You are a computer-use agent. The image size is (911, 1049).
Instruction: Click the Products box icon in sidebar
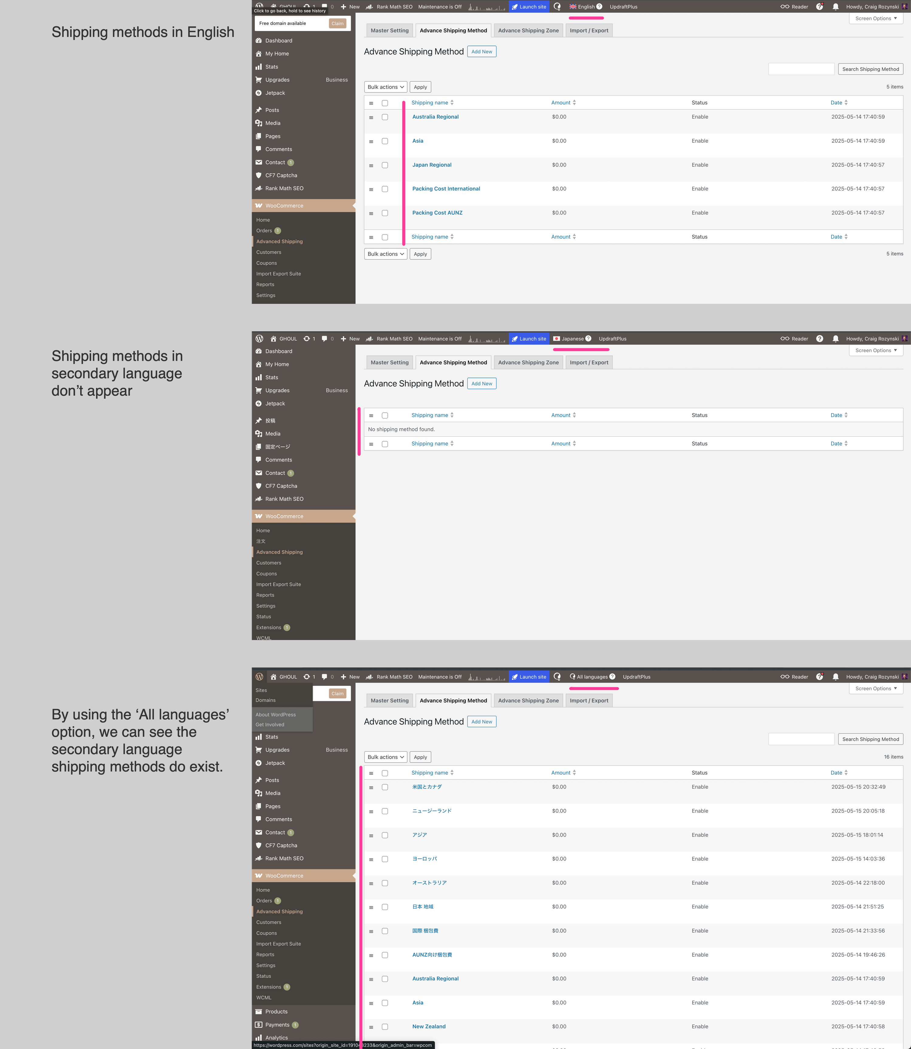point(259,1011)
